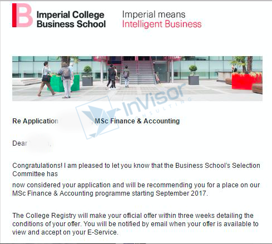This screenshot has width=272, height=244.
Task: Click the campus entrance banner photo
Action: point(137,78)
